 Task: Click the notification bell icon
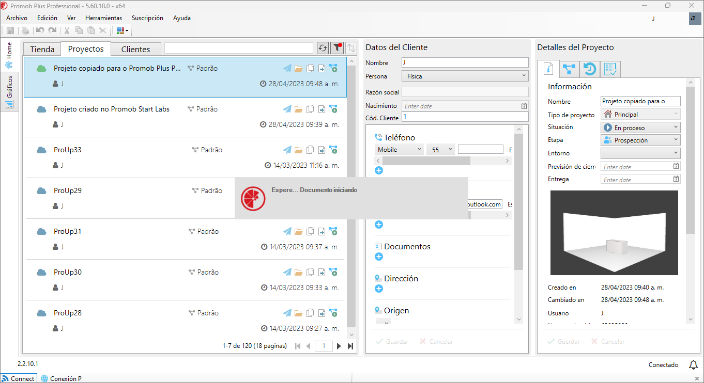693,365
